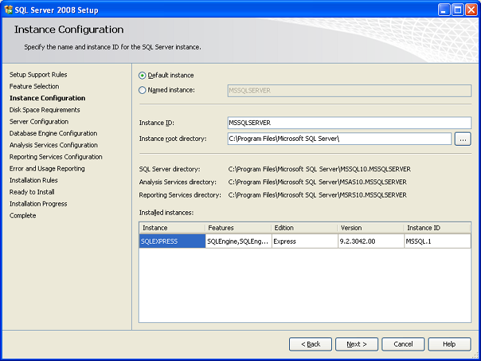Sort by the Version column header
Screen dimensions: 481x361
point(371,228)
